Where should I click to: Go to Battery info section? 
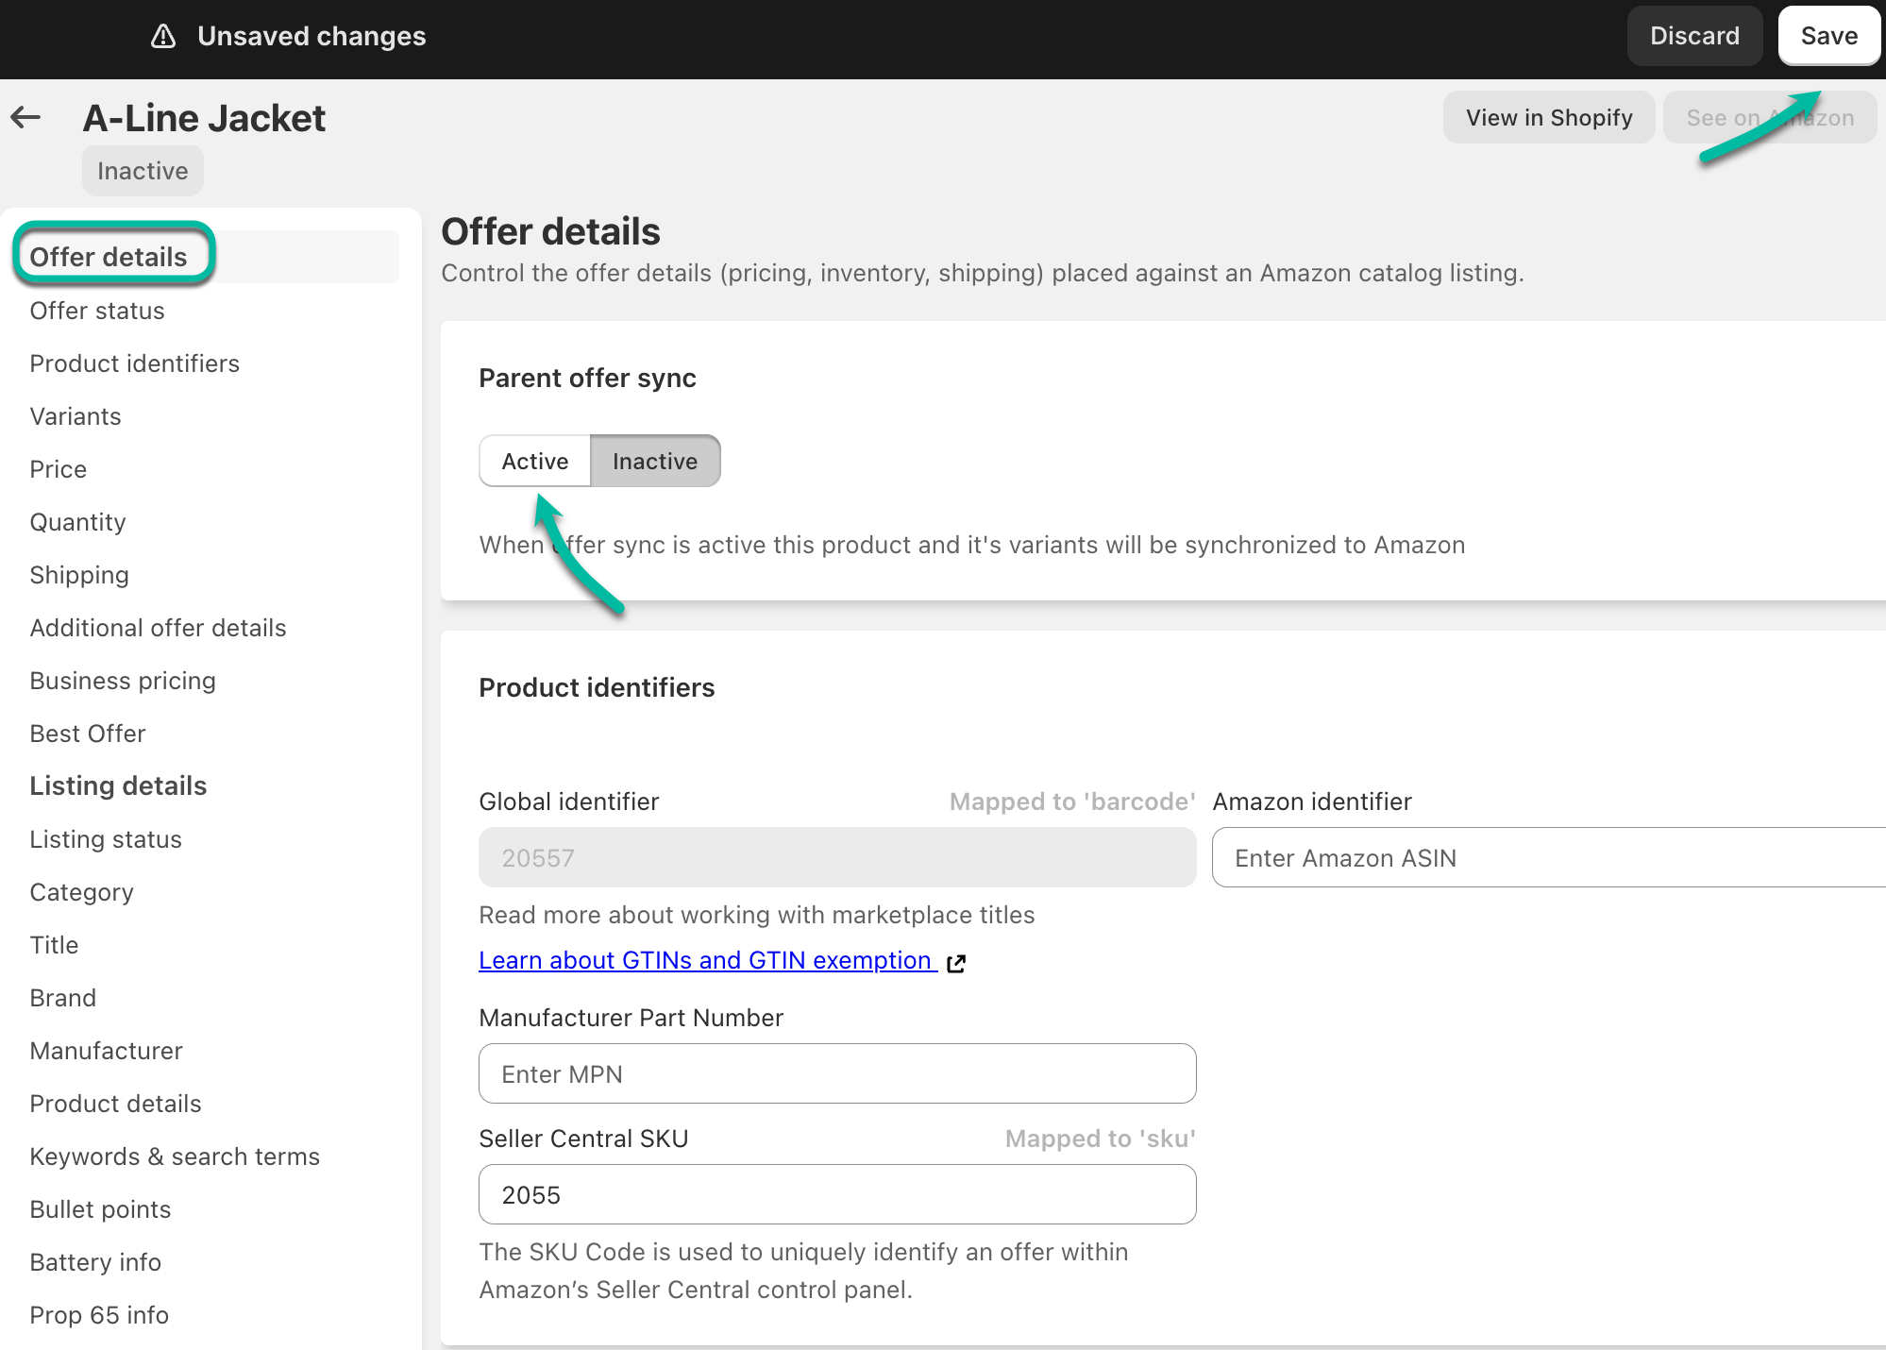[95, 1262]
